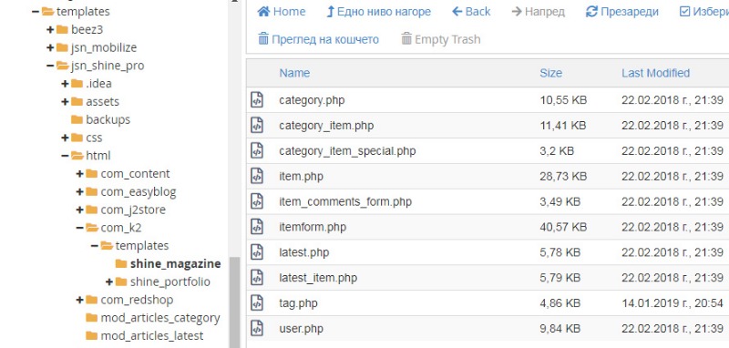Go to Home in file manager
The width and height of the screenshot is (729, 348).
282,12
